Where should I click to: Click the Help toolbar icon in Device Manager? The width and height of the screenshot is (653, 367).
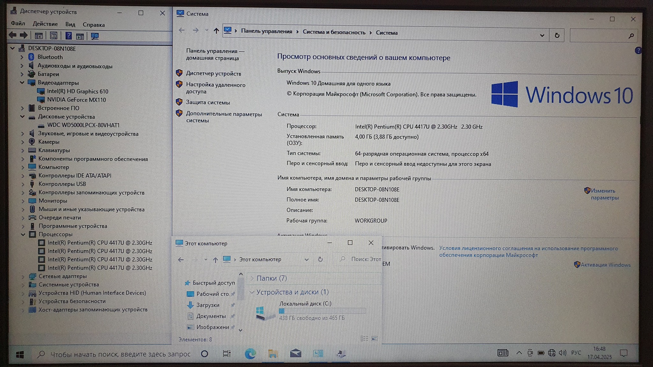(69, 36)
